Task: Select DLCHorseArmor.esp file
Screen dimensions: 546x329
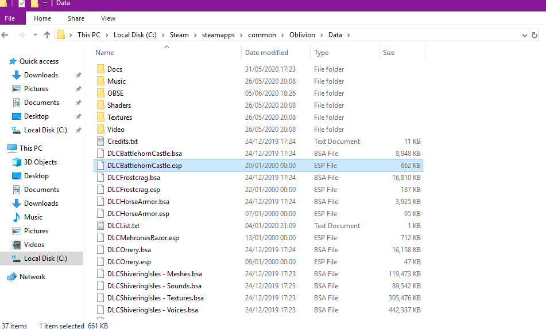Action: [138, 214]
